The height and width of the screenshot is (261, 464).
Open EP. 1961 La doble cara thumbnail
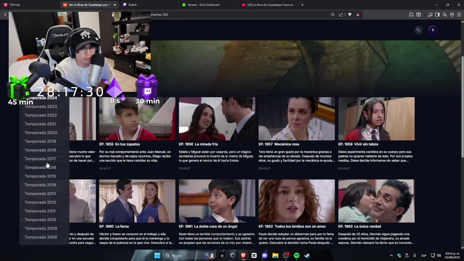point(217,201)
